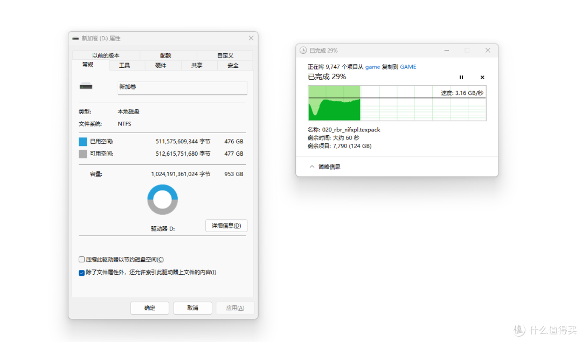This screenshot has width=582, height=342.
Task: Open the 工具 tab
Action: tap(124, 65)
